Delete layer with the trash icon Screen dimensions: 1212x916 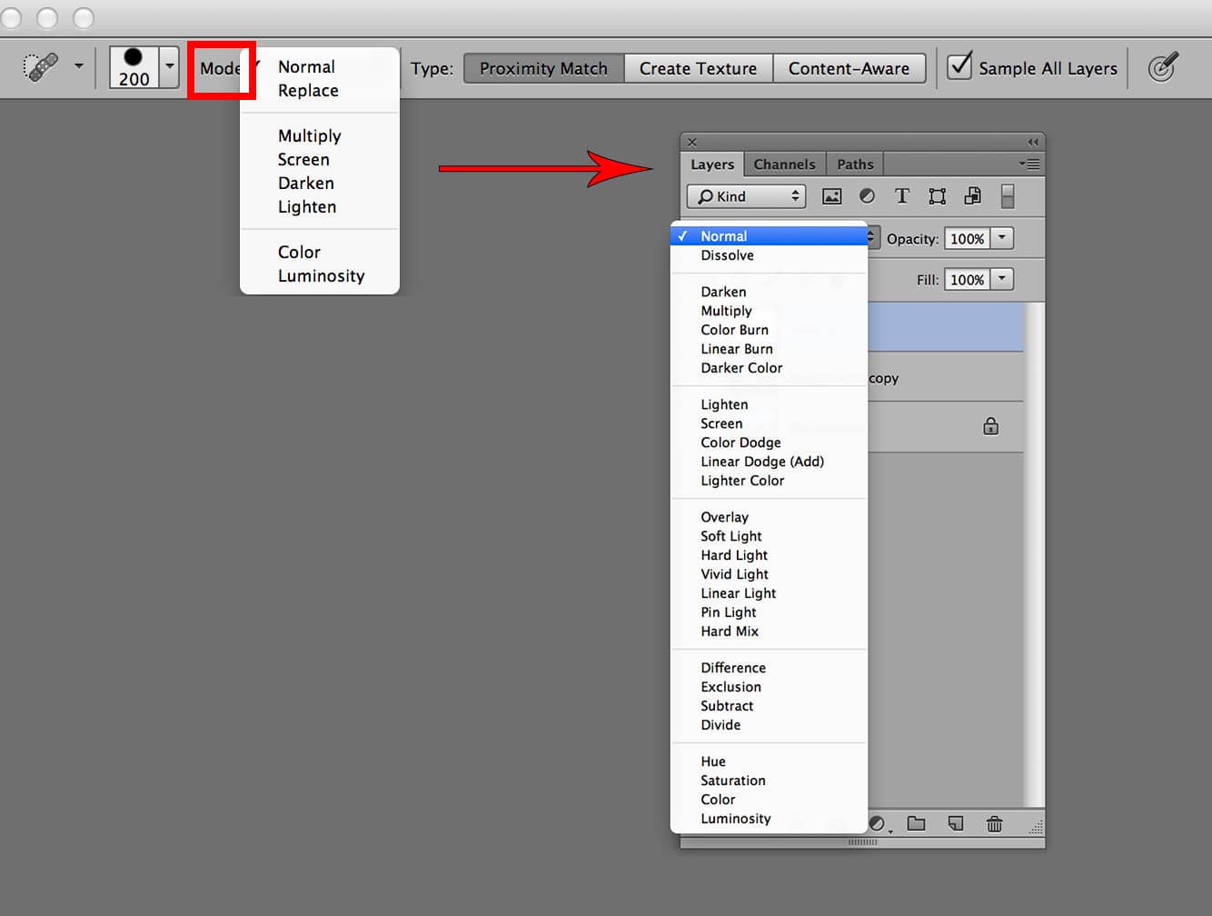click(995, 823)
